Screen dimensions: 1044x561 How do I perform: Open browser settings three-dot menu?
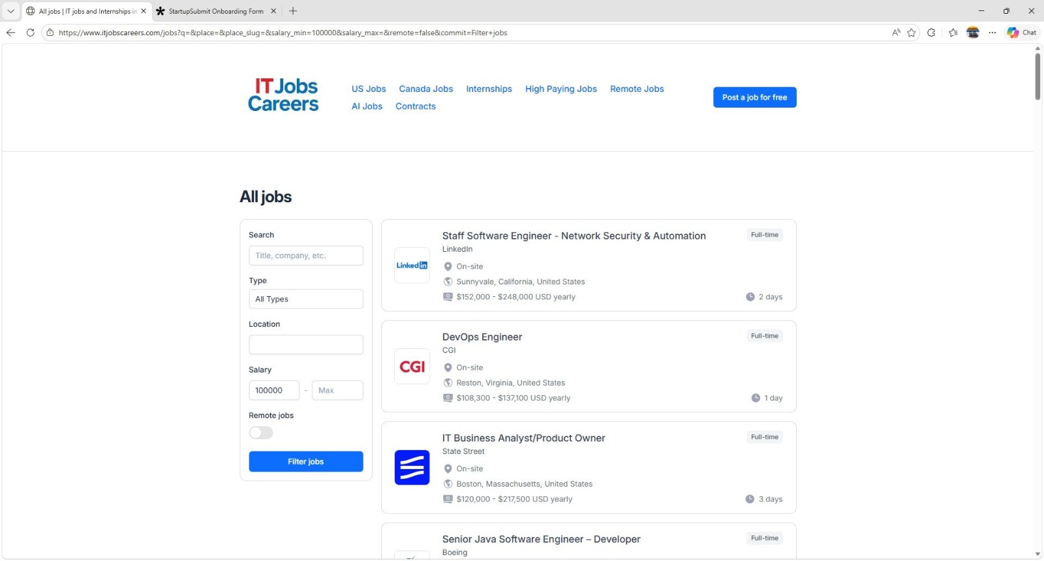click(x=992, y=33)
